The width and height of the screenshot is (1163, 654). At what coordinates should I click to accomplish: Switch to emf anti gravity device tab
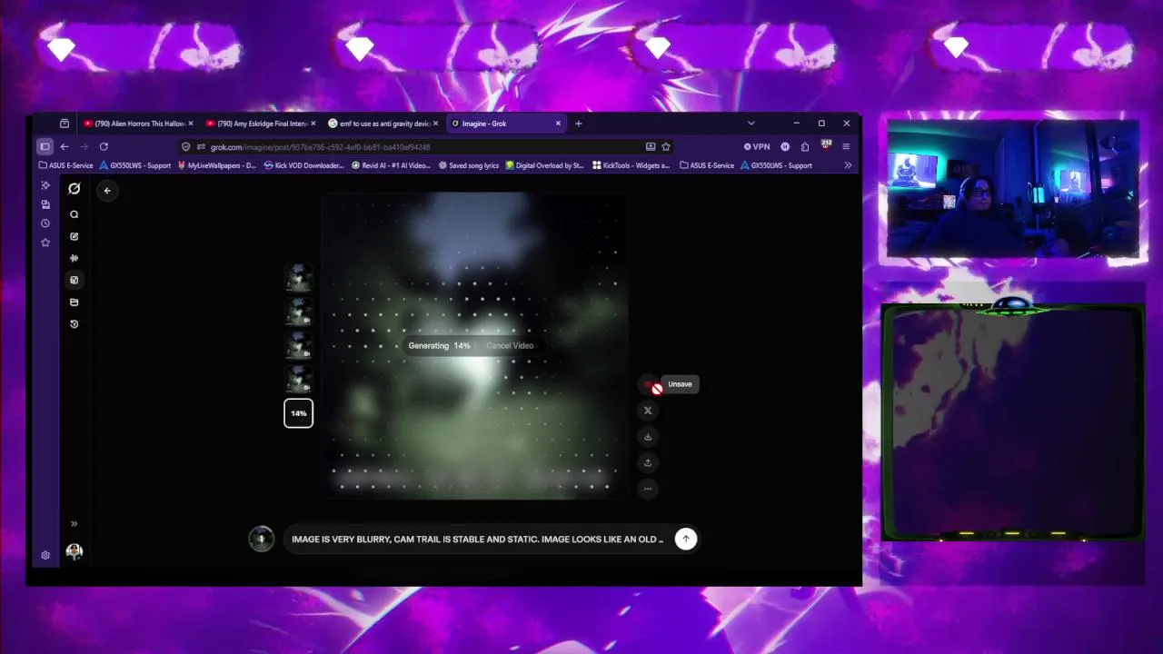pos(383,124)
